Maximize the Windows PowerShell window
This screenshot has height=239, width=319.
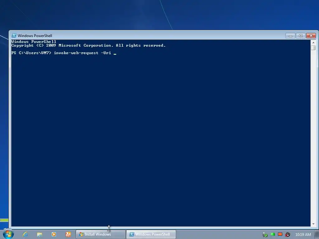pyautogui.click(x=301, y=36)
